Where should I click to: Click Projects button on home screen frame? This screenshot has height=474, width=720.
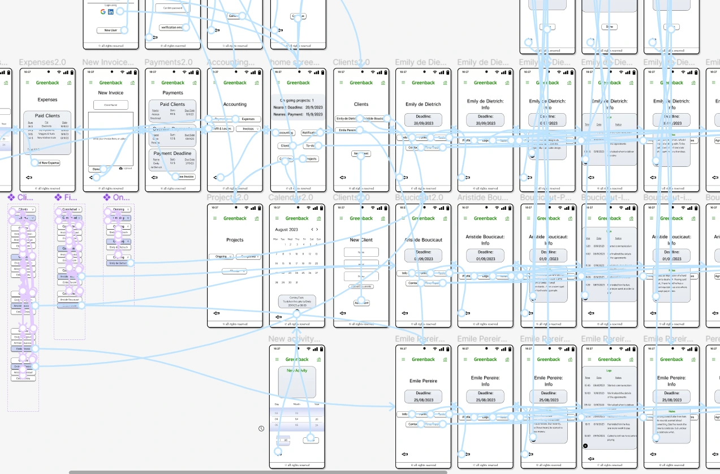coord(309,159)
